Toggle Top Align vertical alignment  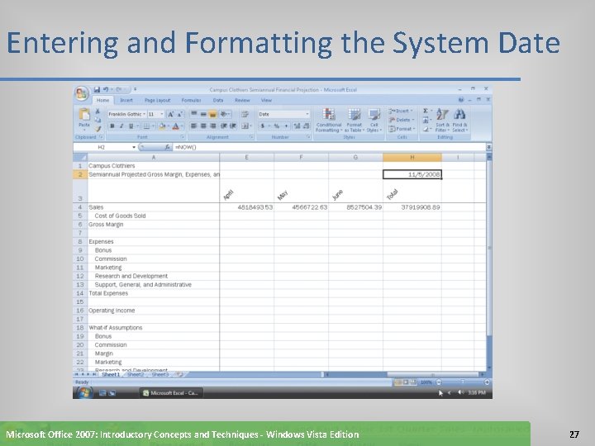click(194, 114)
